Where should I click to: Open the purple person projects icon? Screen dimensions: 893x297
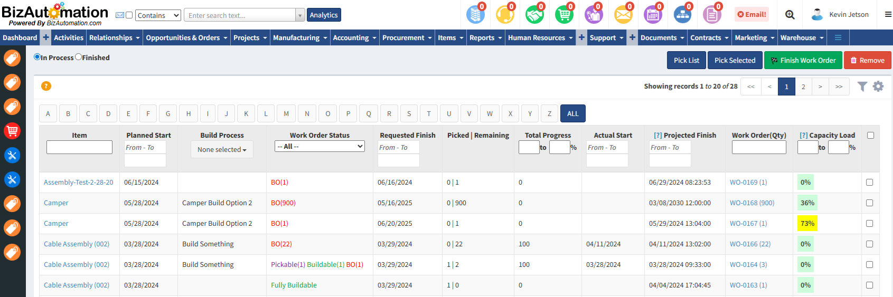coord(594,15)
